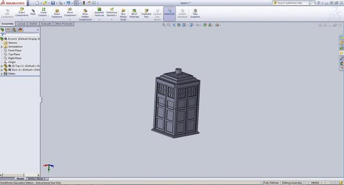Click Show Hidden Components
This screenshot has height=185, width=344.
pos(85,15)
